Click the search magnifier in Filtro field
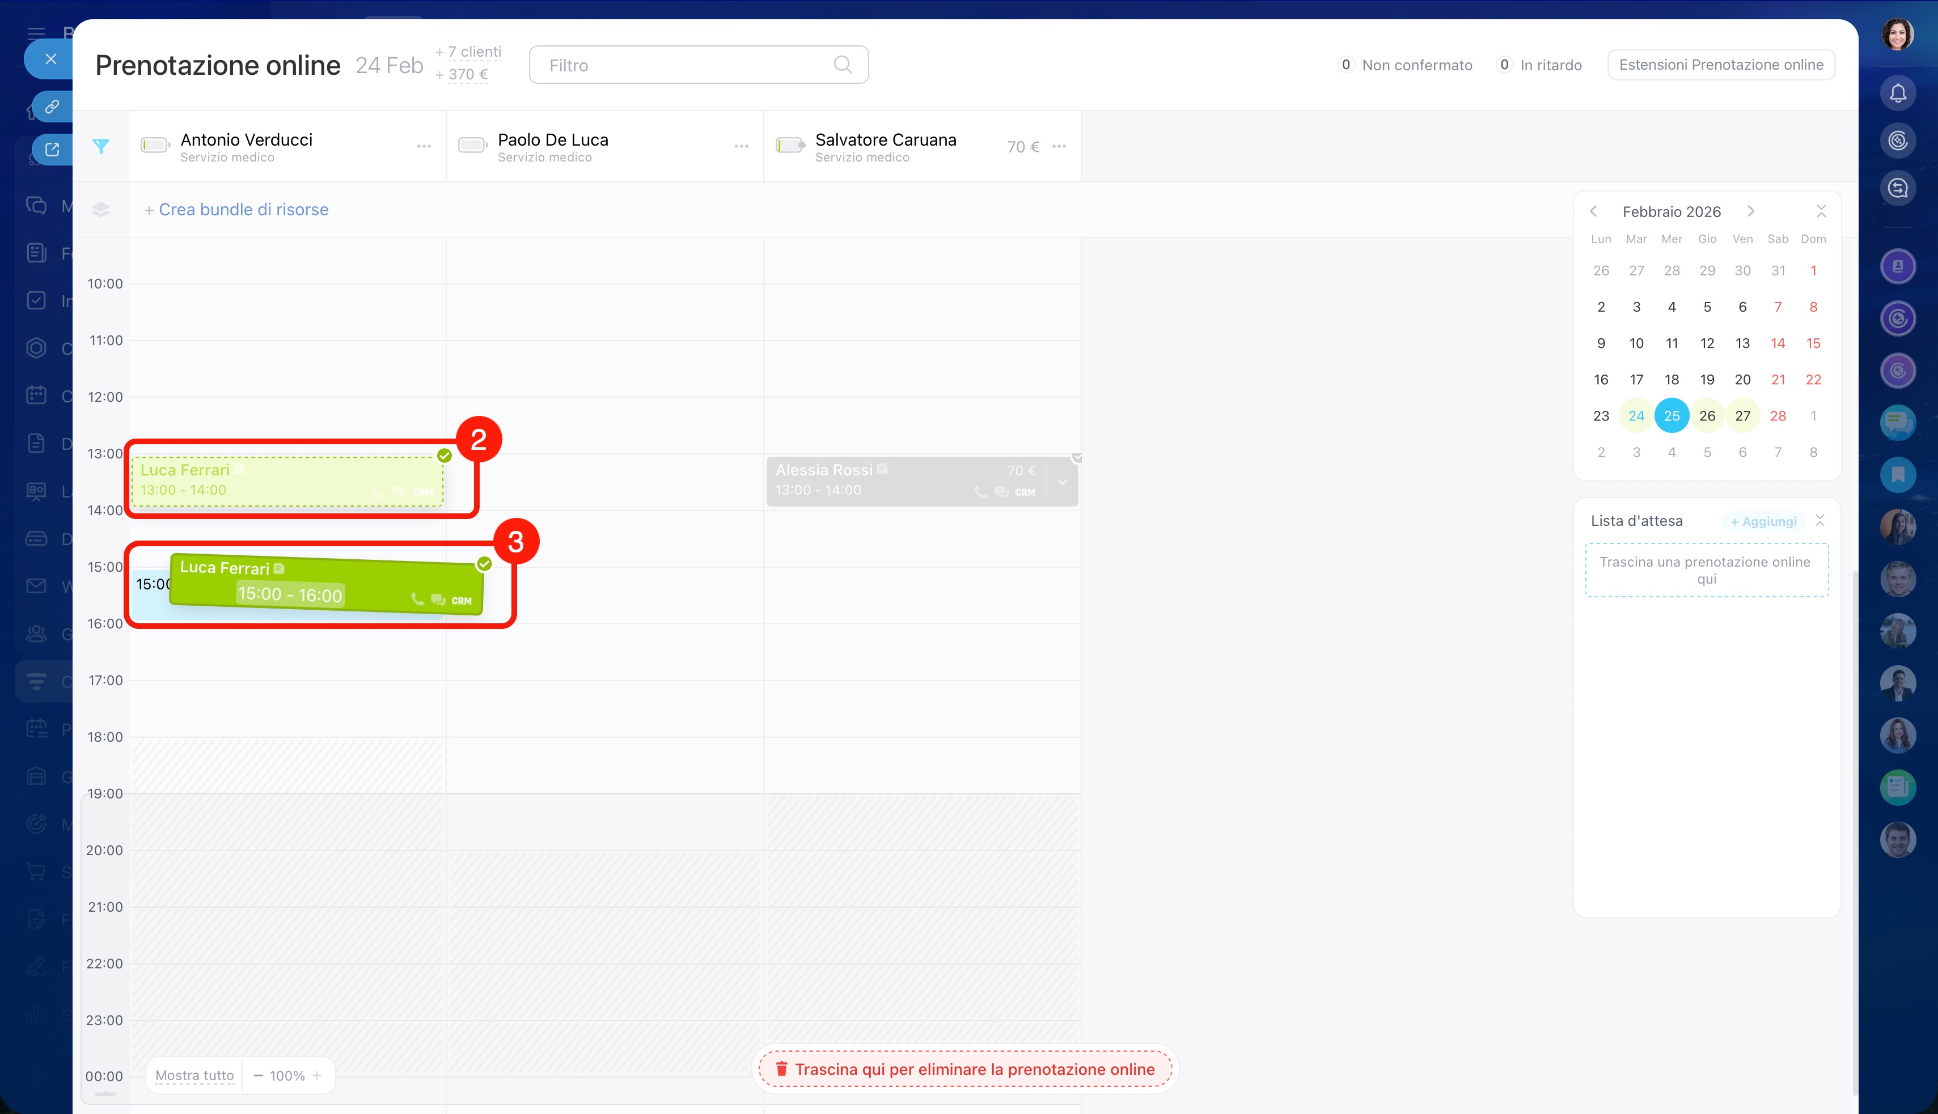Viewport: 1938px width, 1114px height. tap(842, 65)
